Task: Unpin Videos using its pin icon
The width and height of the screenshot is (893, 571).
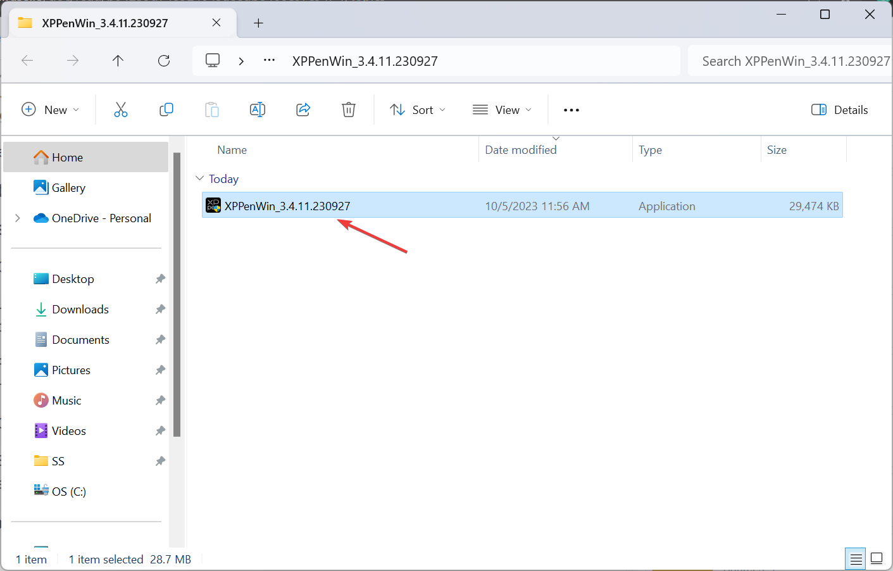Action: (160, 430)
